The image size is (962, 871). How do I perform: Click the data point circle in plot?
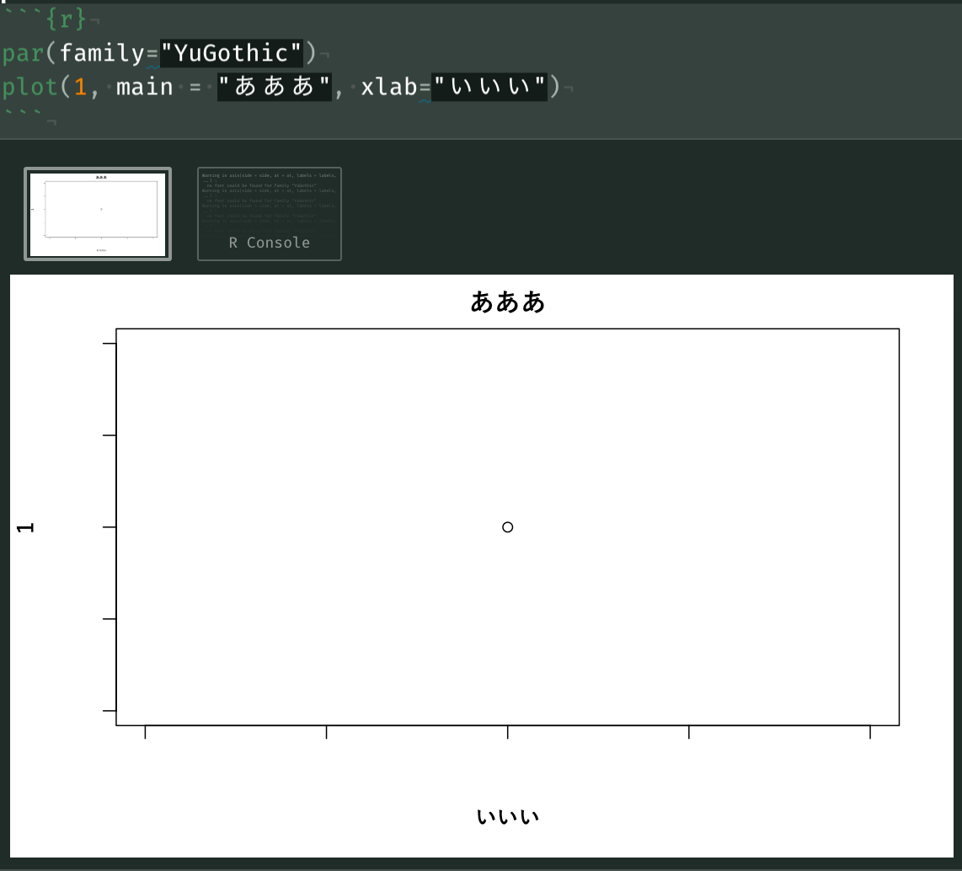pos(507,526)
